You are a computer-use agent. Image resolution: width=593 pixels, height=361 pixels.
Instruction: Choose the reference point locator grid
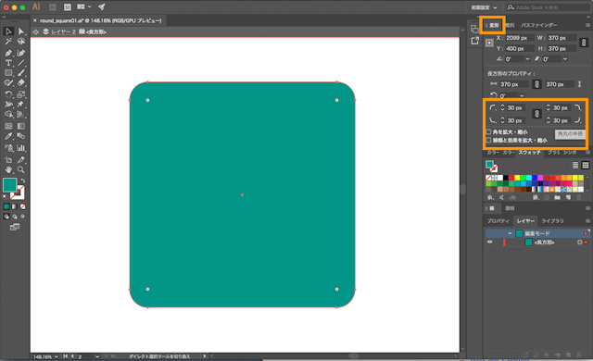[489, 44]
